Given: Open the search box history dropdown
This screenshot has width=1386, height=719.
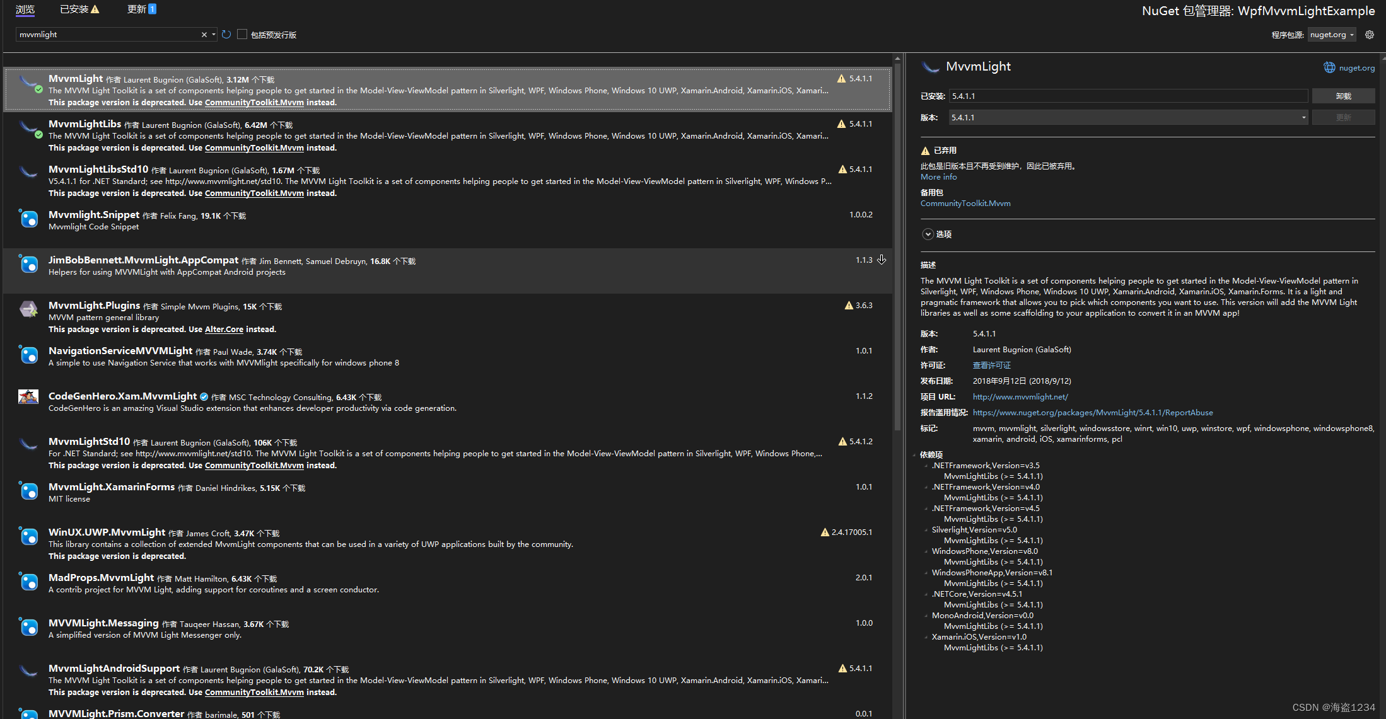Looking at the screenshot, I should point(214,35).
